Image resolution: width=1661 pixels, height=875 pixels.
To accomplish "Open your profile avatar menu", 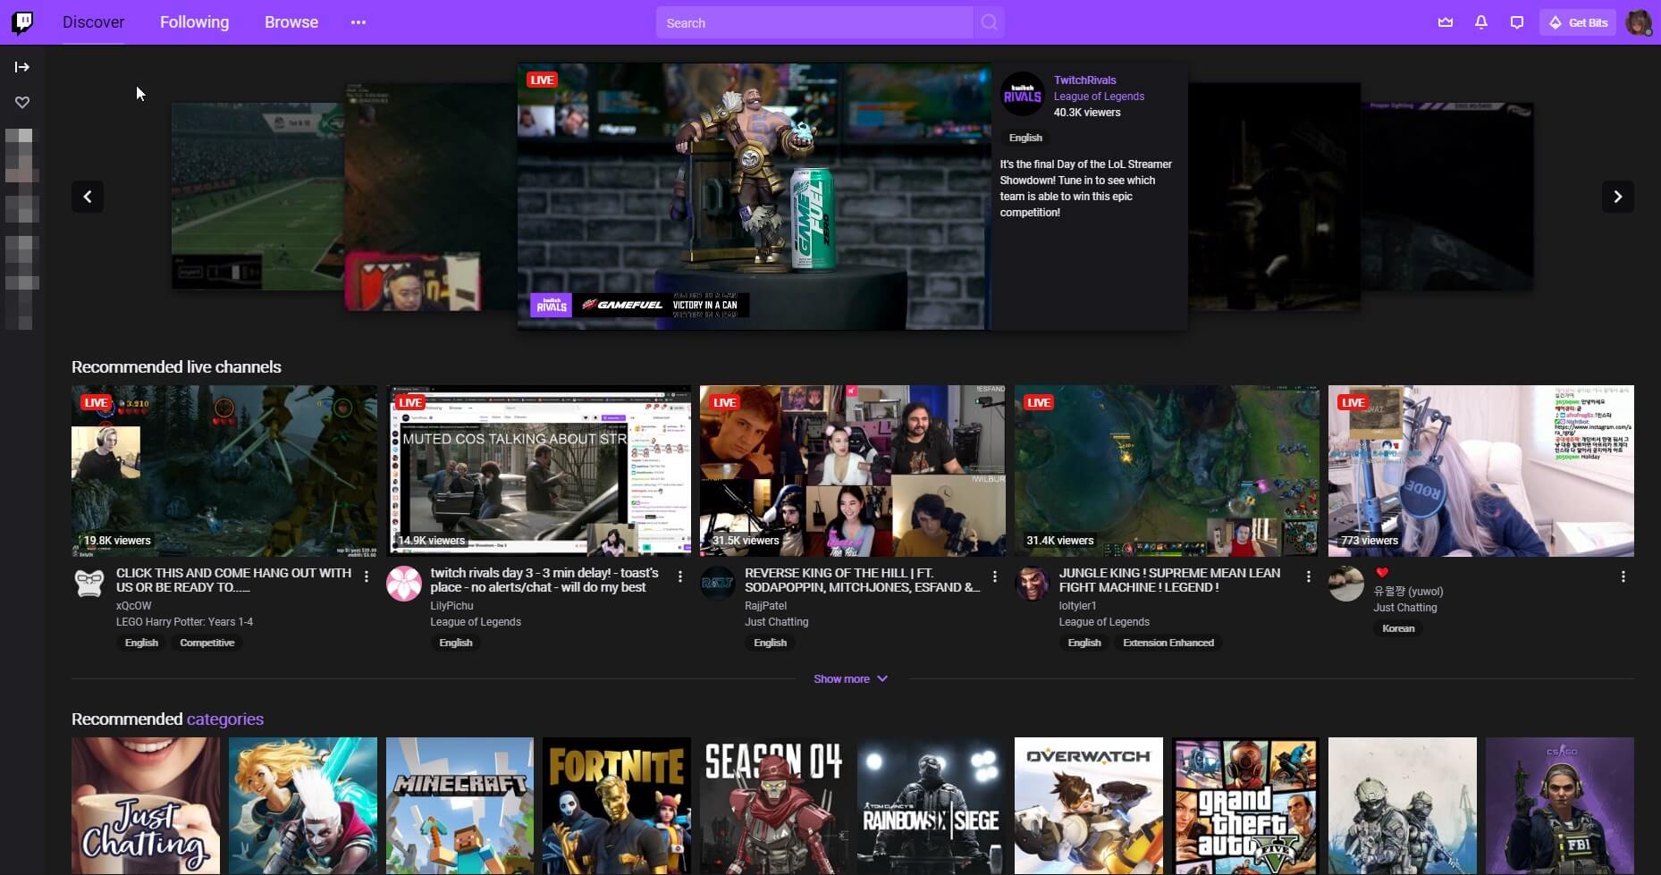I will tap(1641, 22).
